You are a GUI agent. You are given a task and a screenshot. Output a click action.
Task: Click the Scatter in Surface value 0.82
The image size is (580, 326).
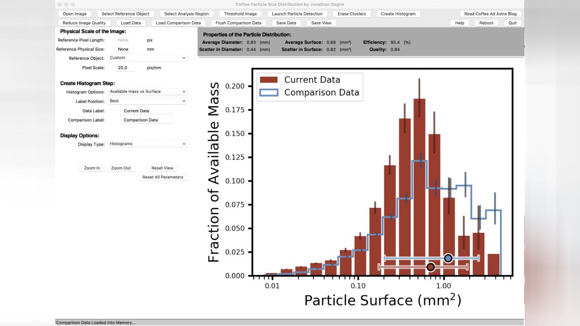coord(331,49)
